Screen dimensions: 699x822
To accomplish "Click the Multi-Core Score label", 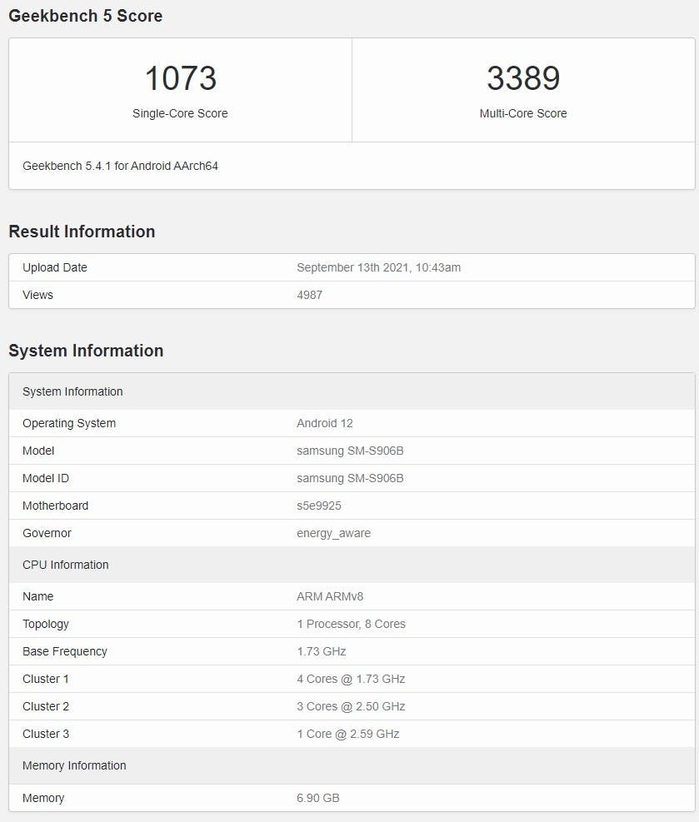I will [523, 113].
